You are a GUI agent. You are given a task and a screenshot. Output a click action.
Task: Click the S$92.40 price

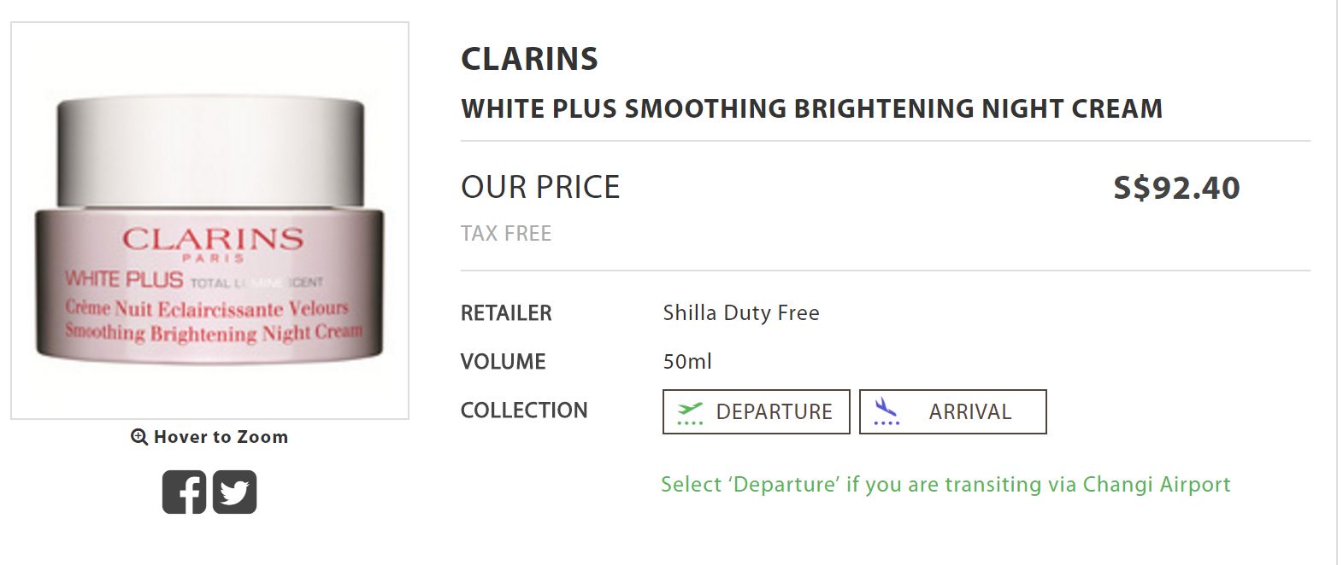coord(1176,188)
